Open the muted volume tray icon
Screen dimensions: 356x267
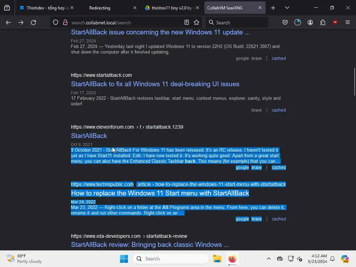pos(300,259)
